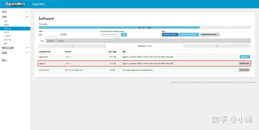
Task: Click the logout icon in the sidebar
Action: click(x=3, y=61)
